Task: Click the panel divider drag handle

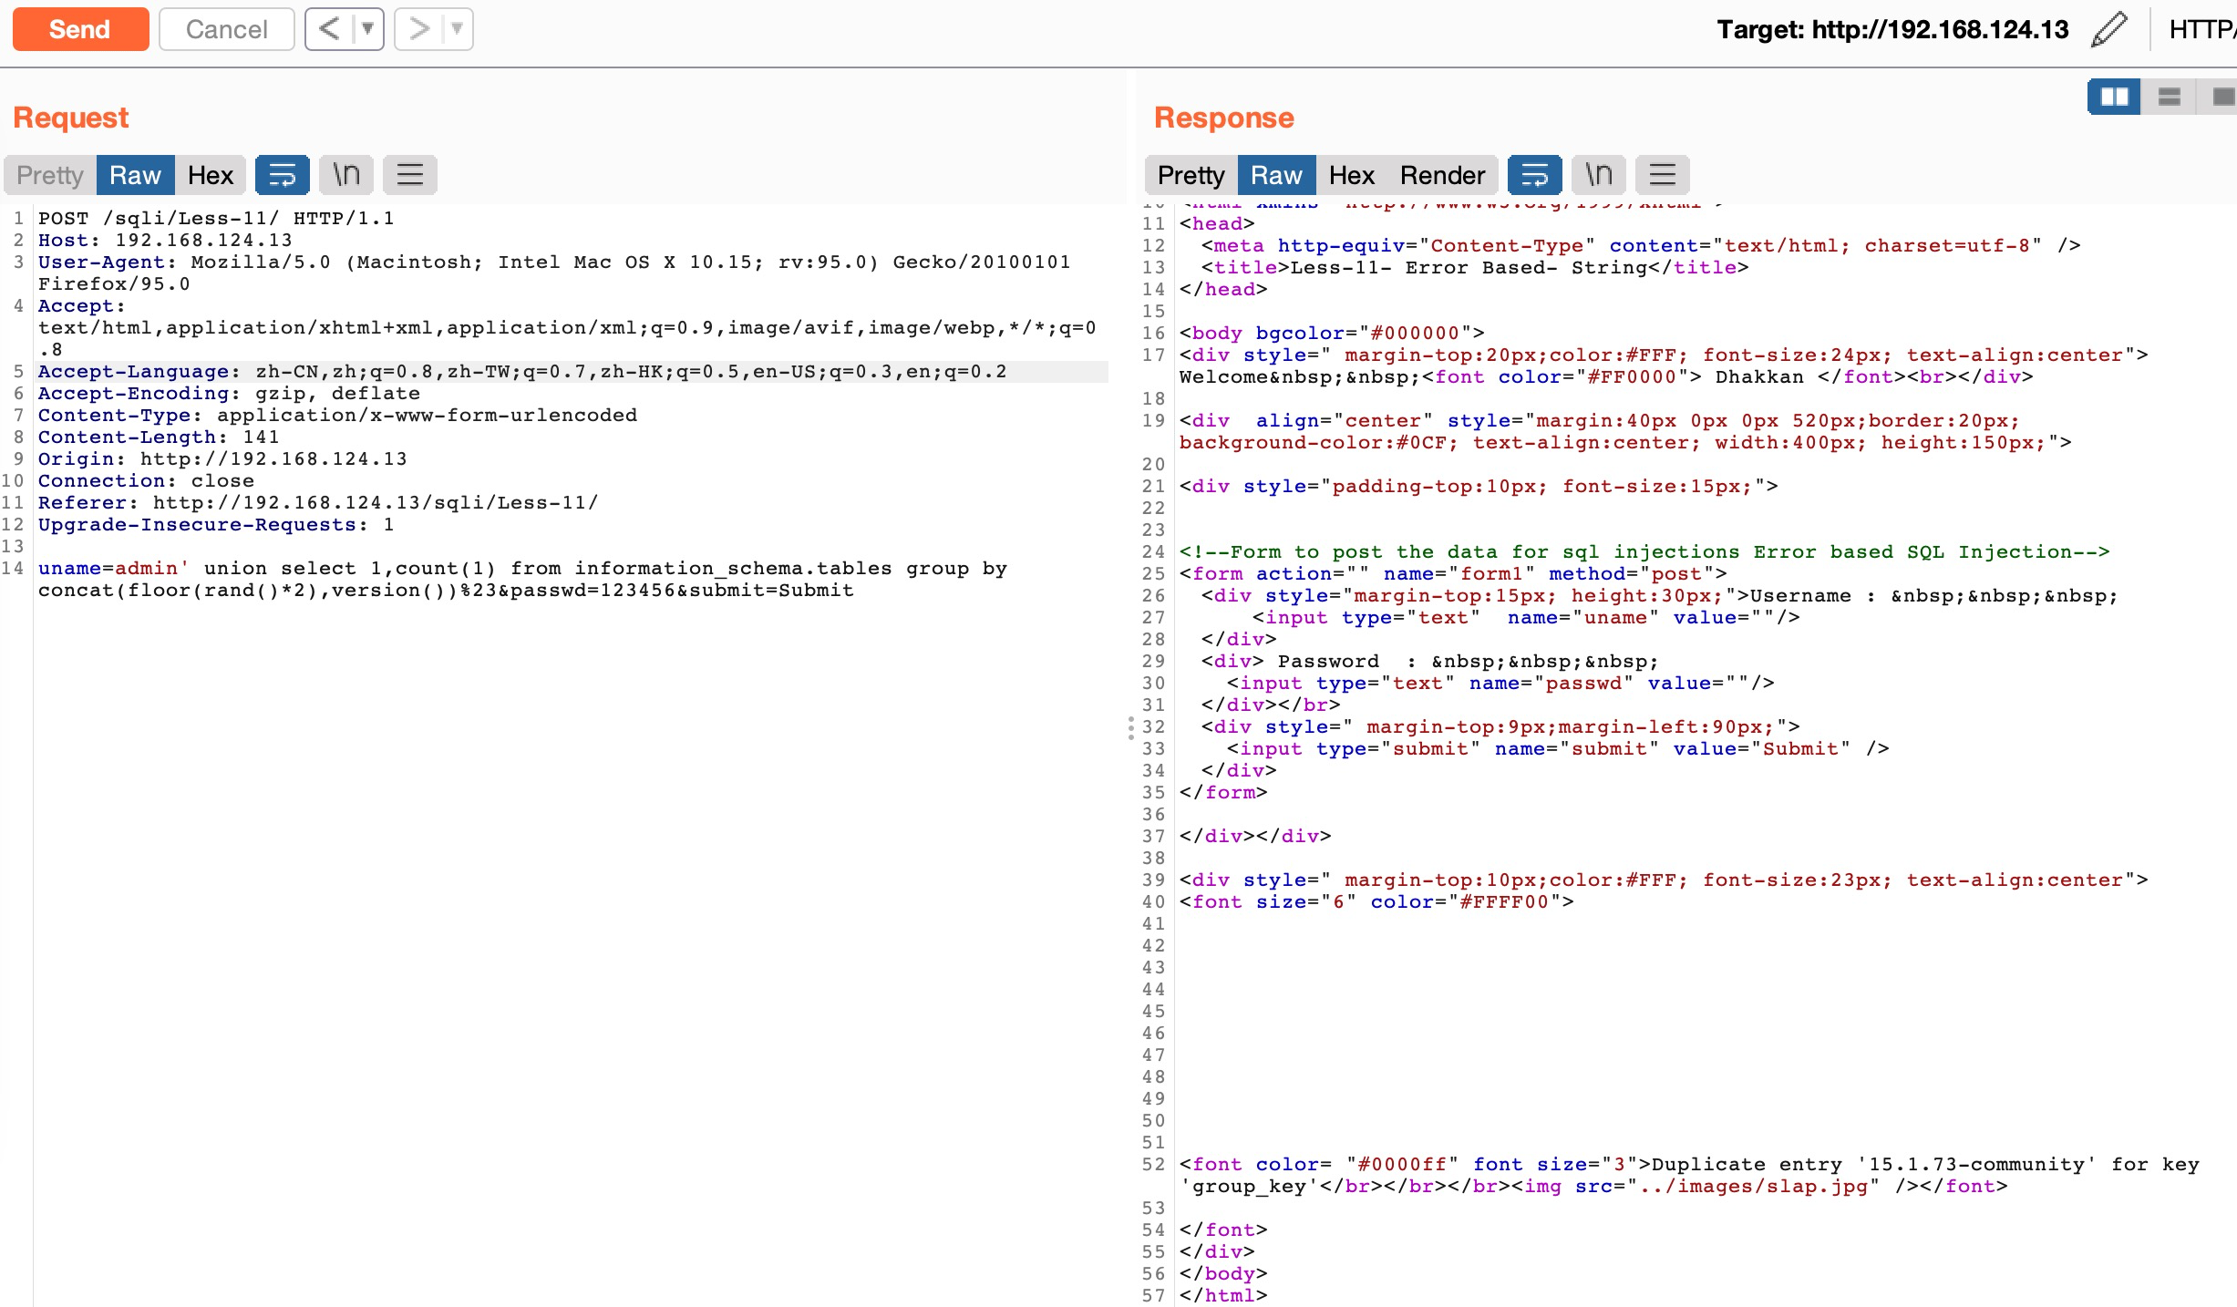Action: pyautogui.click(x=1130, y=727)
